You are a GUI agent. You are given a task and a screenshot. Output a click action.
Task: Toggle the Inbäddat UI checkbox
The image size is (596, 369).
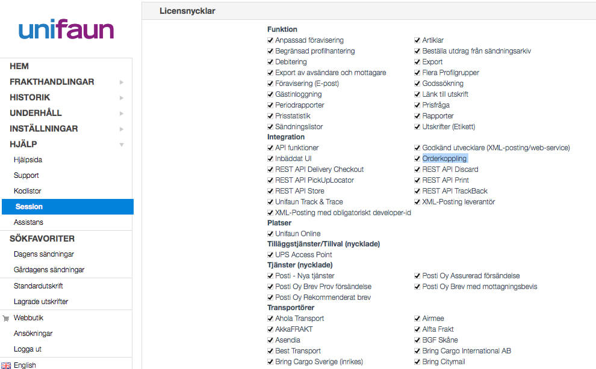pos(270,159)
